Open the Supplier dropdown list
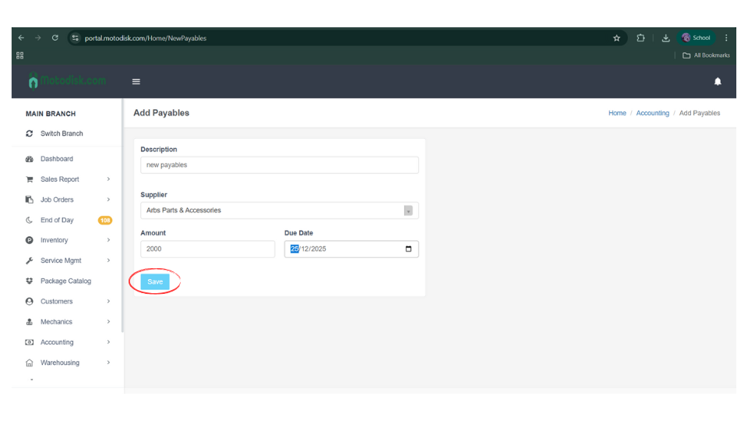 pyautogui.click(x=408, y=210)
